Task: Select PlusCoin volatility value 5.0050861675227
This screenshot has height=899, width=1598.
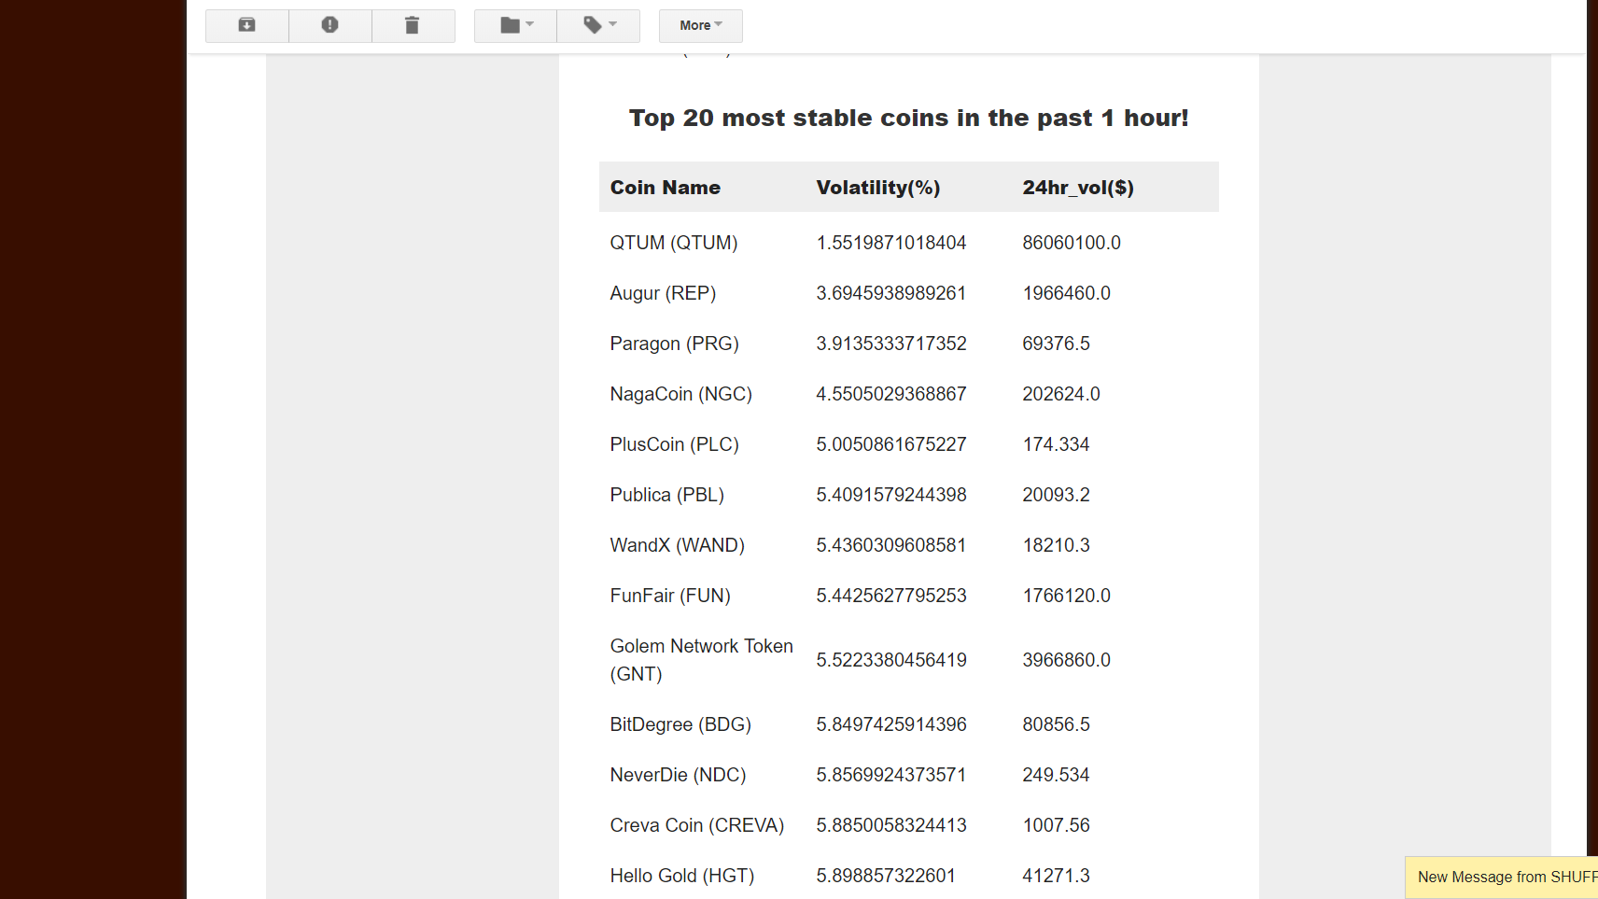Action: [x=891, y=444]
